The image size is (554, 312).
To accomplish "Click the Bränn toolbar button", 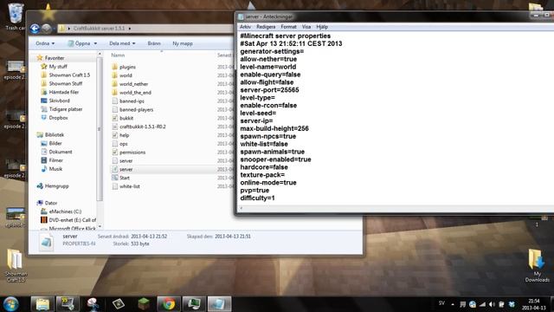I will click(x=154, y=43).
